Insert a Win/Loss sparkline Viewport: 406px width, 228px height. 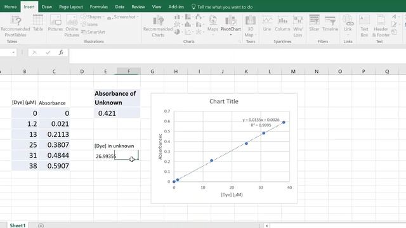click(x=298, y=26)
